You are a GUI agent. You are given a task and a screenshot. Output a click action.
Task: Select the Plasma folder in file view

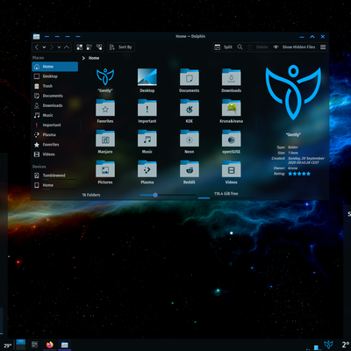tap(147, 168)
